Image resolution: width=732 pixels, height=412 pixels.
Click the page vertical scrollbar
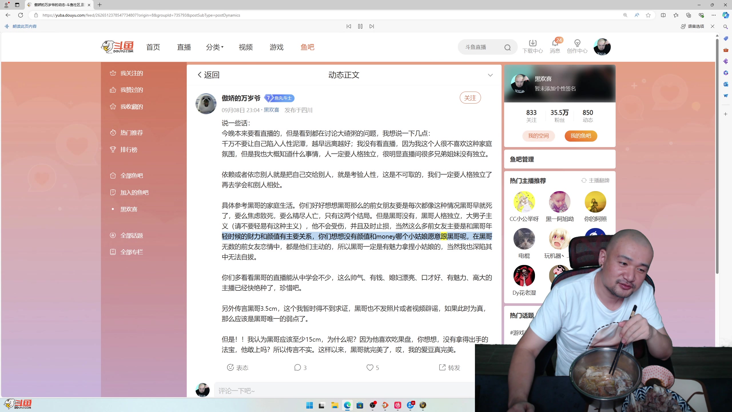click(717, 156)
